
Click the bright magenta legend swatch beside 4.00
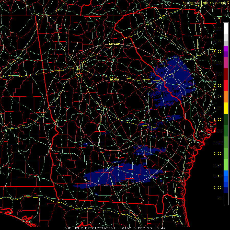click(x=226, y=49)
